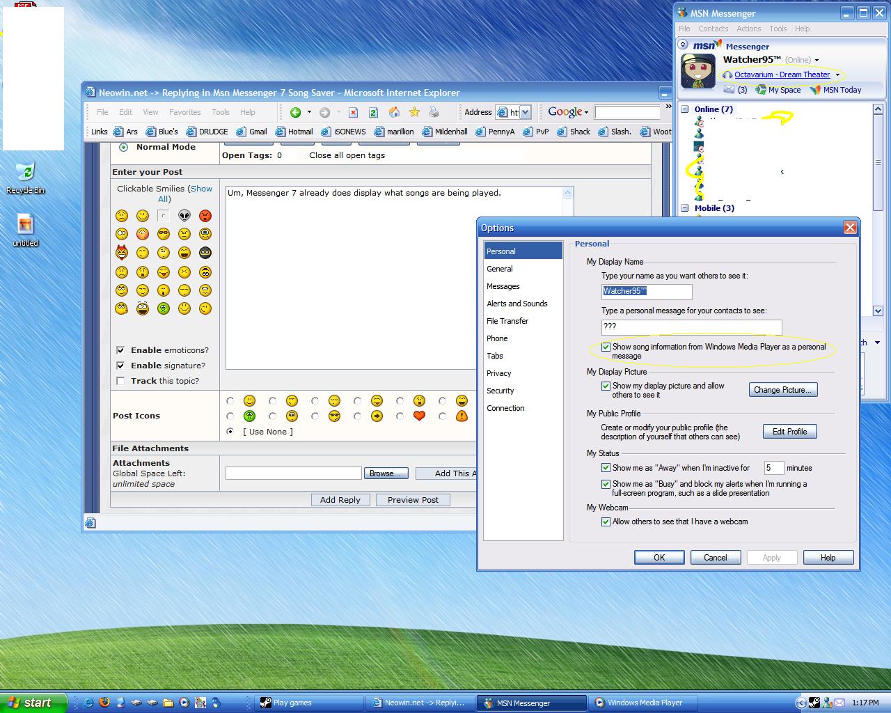
Task: Refresh the Neowin.net page
Action: click(372, 112)
